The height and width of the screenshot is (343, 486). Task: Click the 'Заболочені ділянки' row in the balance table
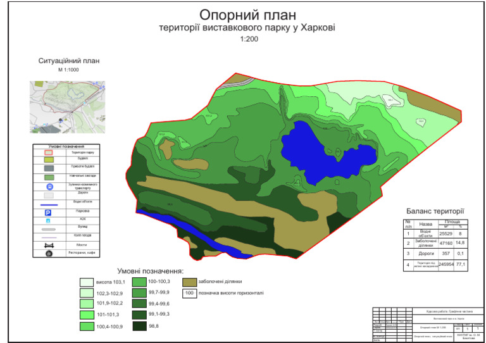pyautogui.click(x=425, y=243)
